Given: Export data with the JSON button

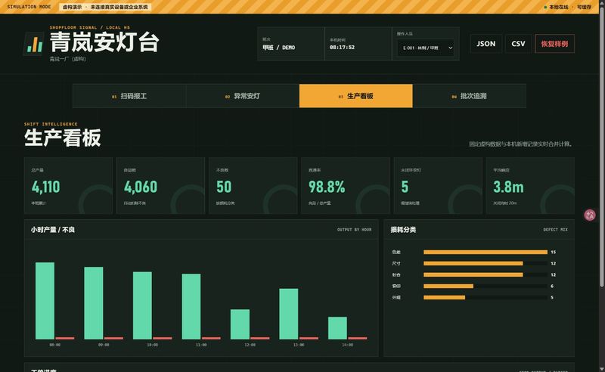Looking at the screenshot, I should [486, 44].
